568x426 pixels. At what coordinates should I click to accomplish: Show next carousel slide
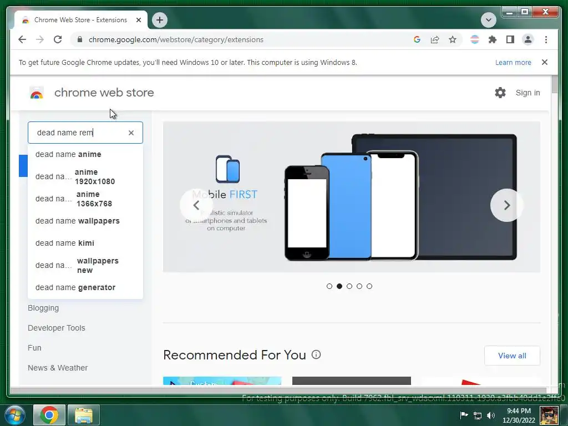point(507,205)
